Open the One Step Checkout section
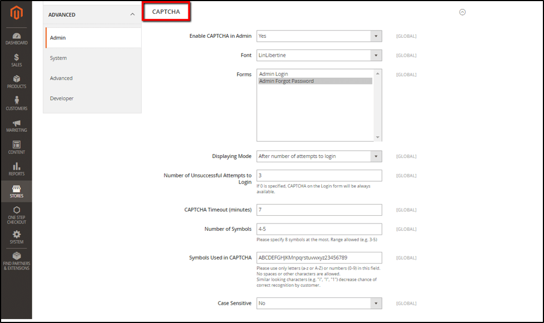Viewport: 544px width, 323px height. click(x=16, y=213)
